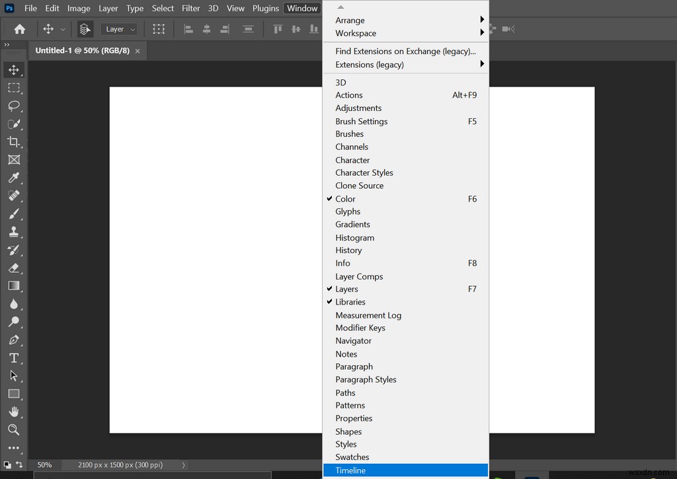The image size is (677, 479).
Task: Click the 50% zoom level field
Action: click(x=44, y=465)
